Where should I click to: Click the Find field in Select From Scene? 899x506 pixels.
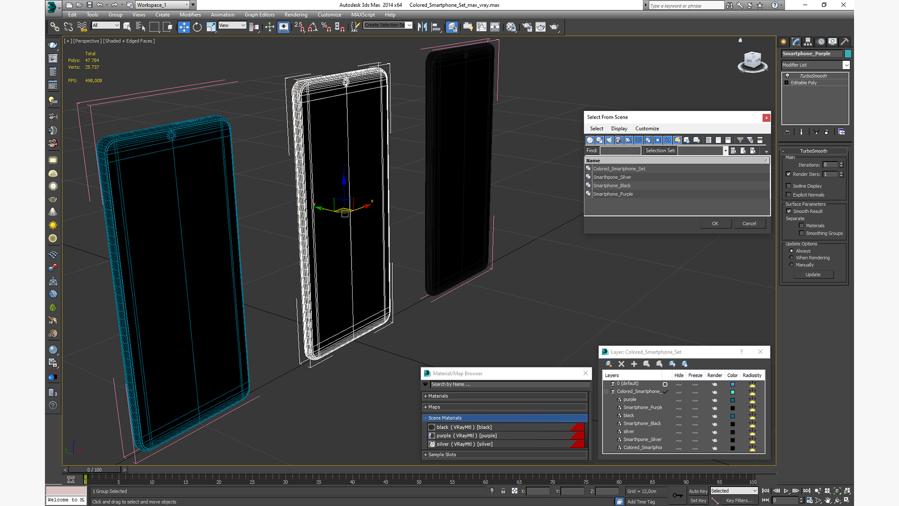(x=620, y=150)
